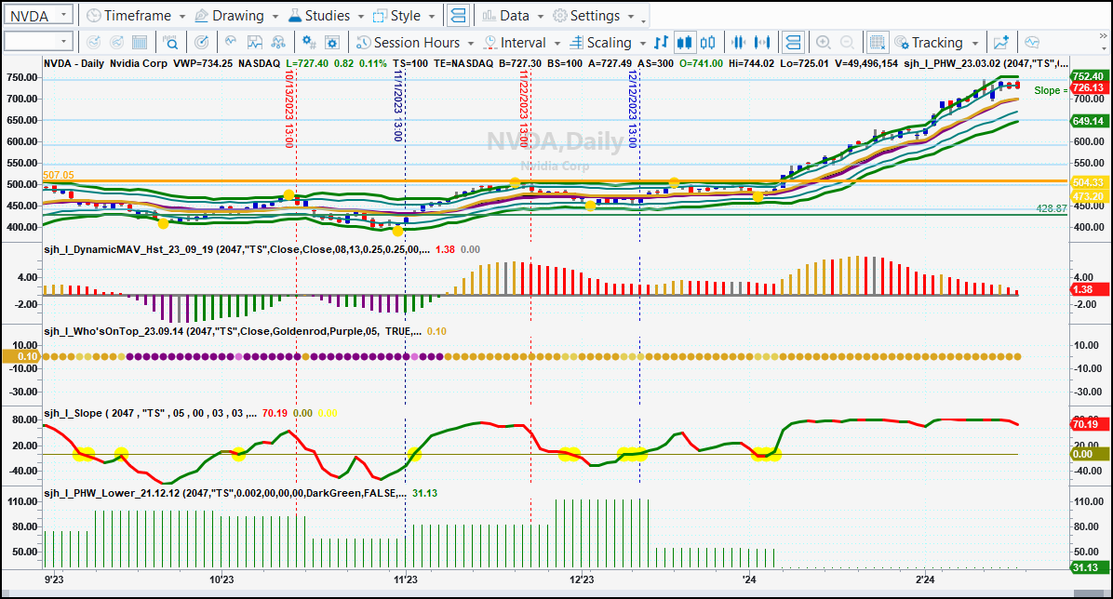The width and height of the screenshot is (1113, 599).
Task: Expand the Data dropdown arrow
Action: [540, 17]
